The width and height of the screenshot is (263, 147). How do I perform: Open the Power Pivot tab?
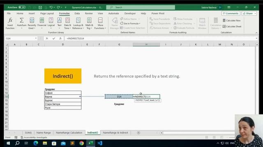click(x=158, y=13)
